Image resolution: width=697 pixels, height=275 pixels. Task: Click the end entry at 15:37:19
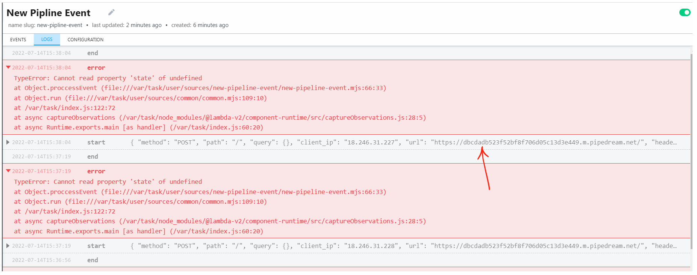click(92, 156)
